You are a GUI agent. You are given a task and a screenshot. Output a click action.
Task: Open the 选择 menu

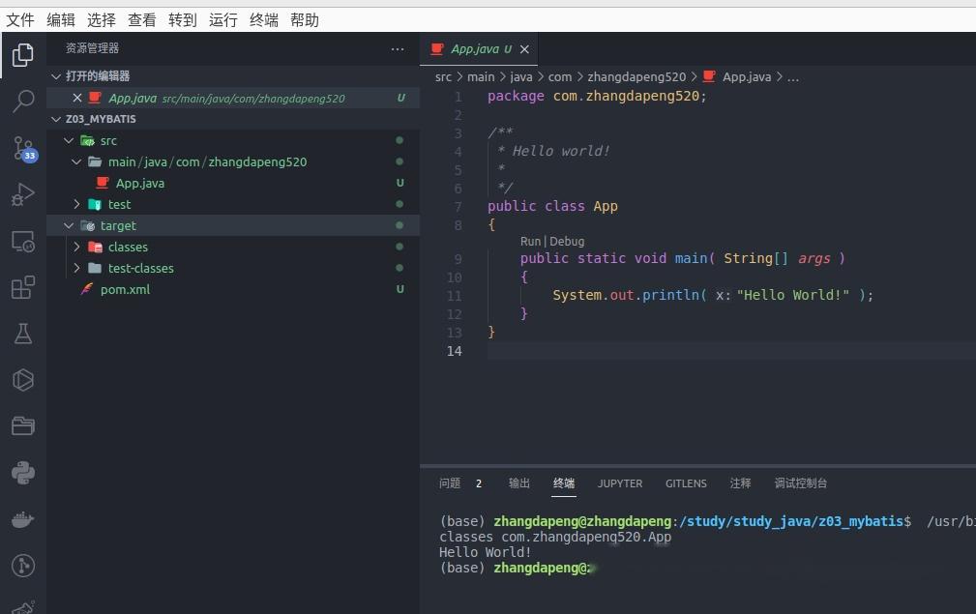point(102,20)
